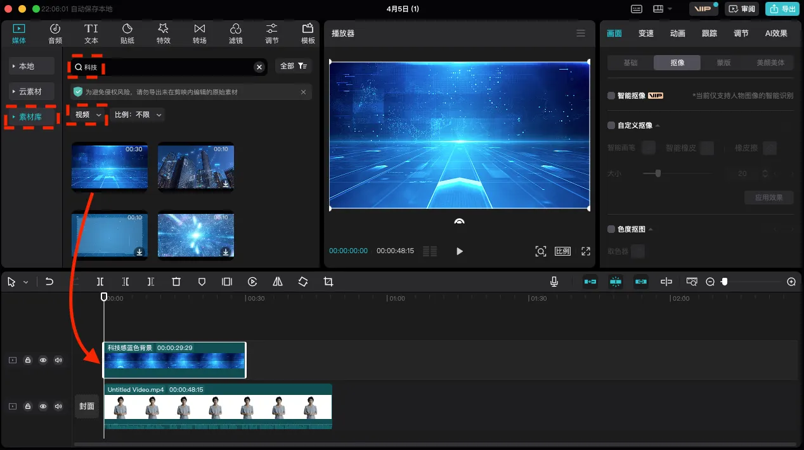Collapse the 色度抠图 section arrow
The image size is (804, 450).
(x=650, y=229)
